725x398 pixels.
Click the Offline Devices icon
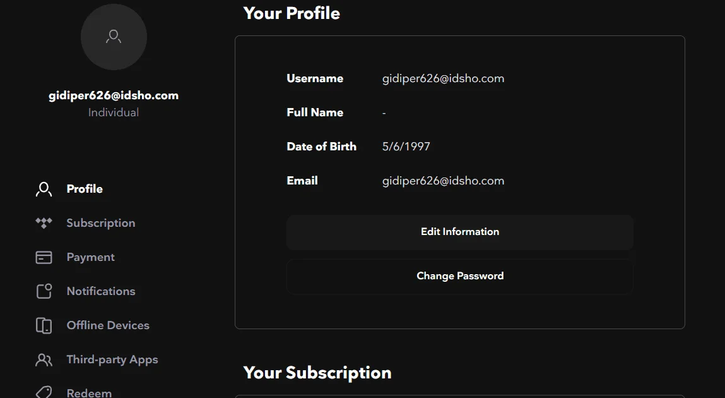[44, 325]
